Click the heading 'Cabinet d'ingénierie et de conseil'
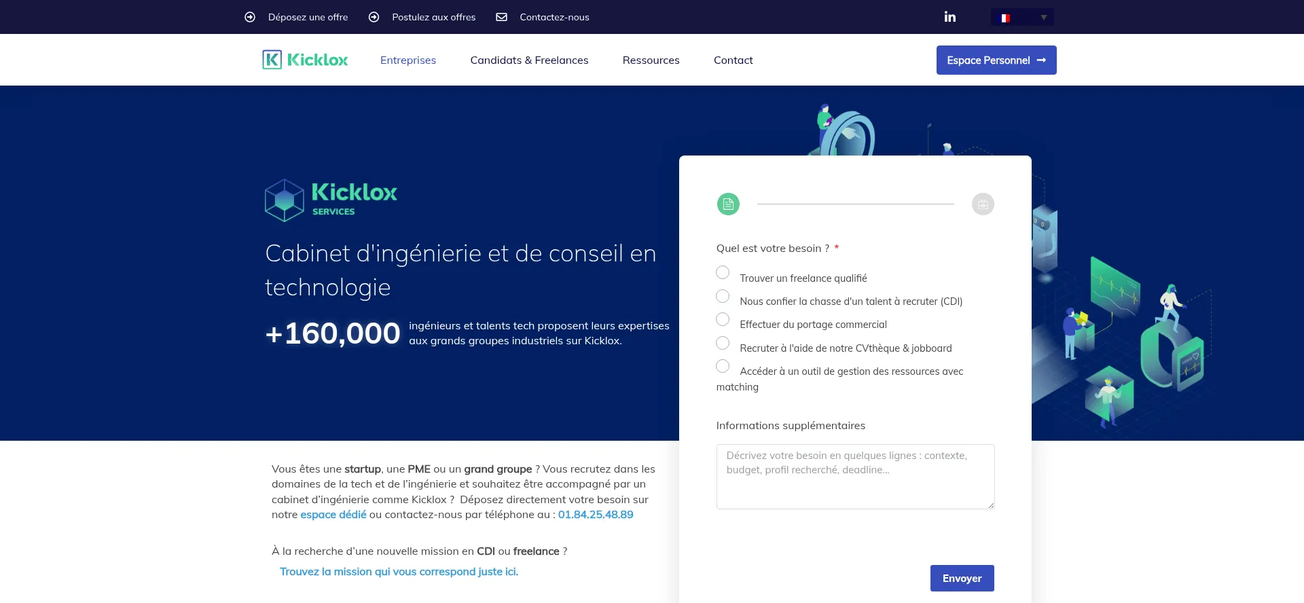Screen dimensions: 1304x603 (x=460, y=270)
